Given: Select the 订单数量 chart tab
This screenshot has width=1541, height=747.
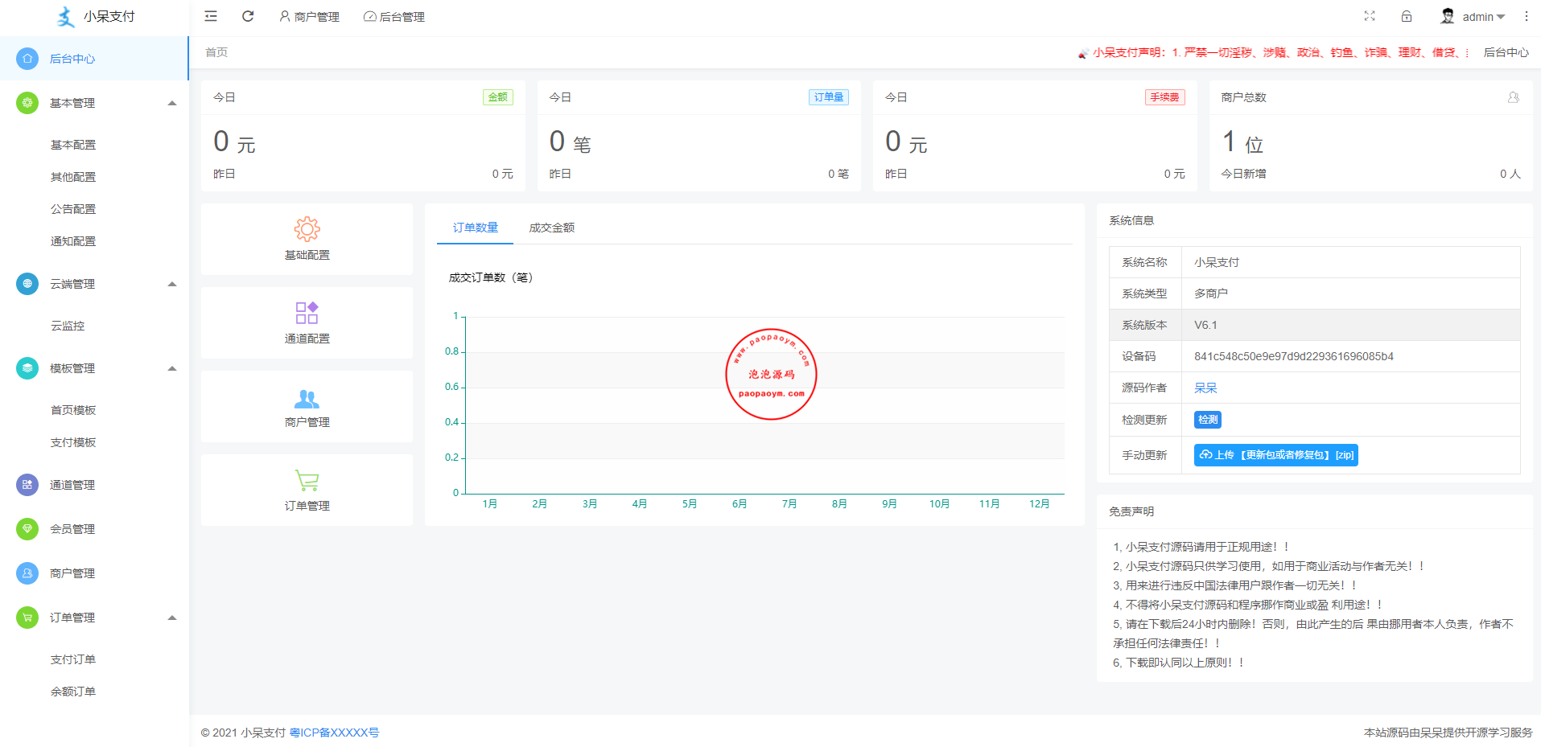Looking at the screenshot, I should tap(475, 228).
